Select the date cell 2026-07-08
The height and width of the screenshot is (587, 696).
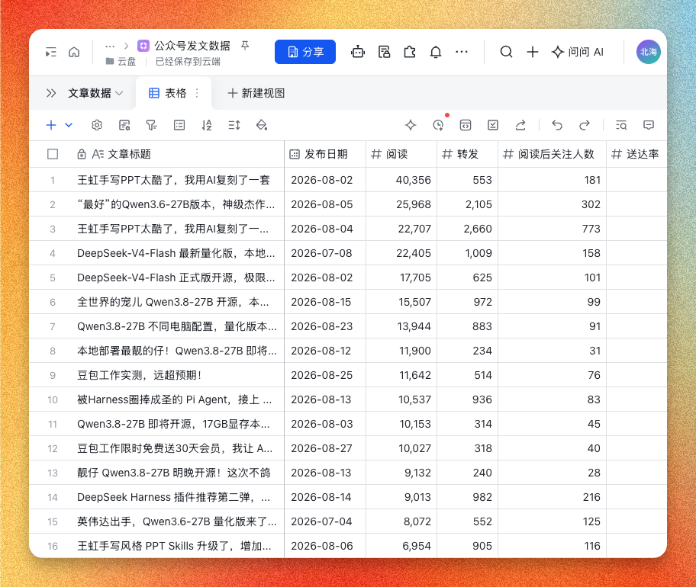coord(325,253)
